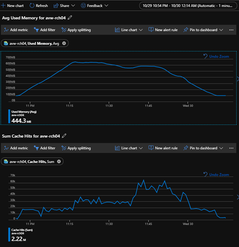Click Add metric in the top chart toolbar
This screenshot has height=247, width=239.
[x=16, y=30]
